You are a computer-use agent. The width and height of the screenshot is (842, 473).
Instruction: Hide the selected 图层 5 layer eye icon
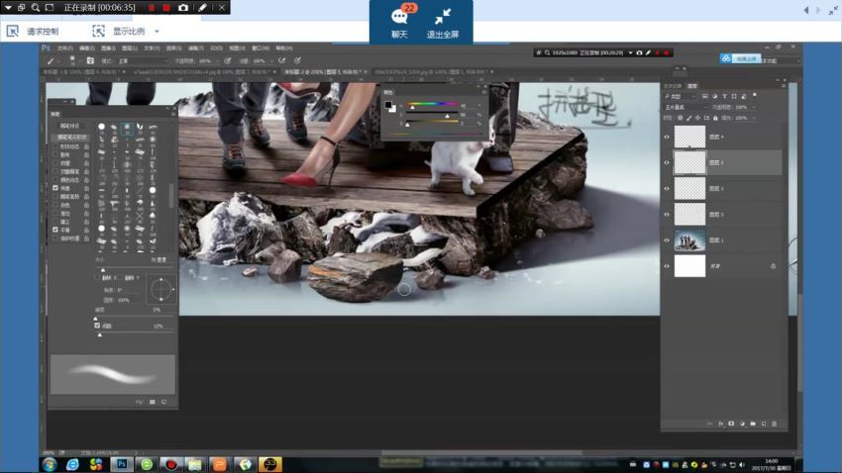pos(667,163)
